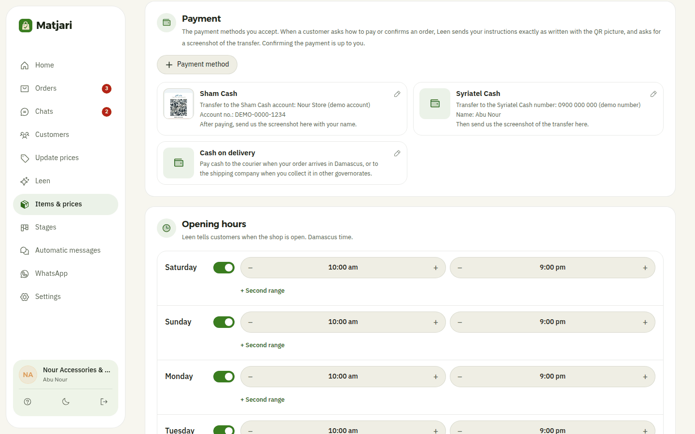Click the Payment section wallet icon
This screenshot has height=434, width=695.
[167, 23]
